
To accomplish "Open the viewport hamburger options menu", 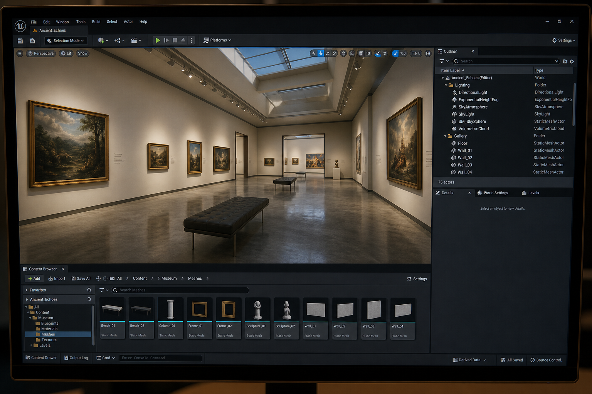I will [20, 53].
